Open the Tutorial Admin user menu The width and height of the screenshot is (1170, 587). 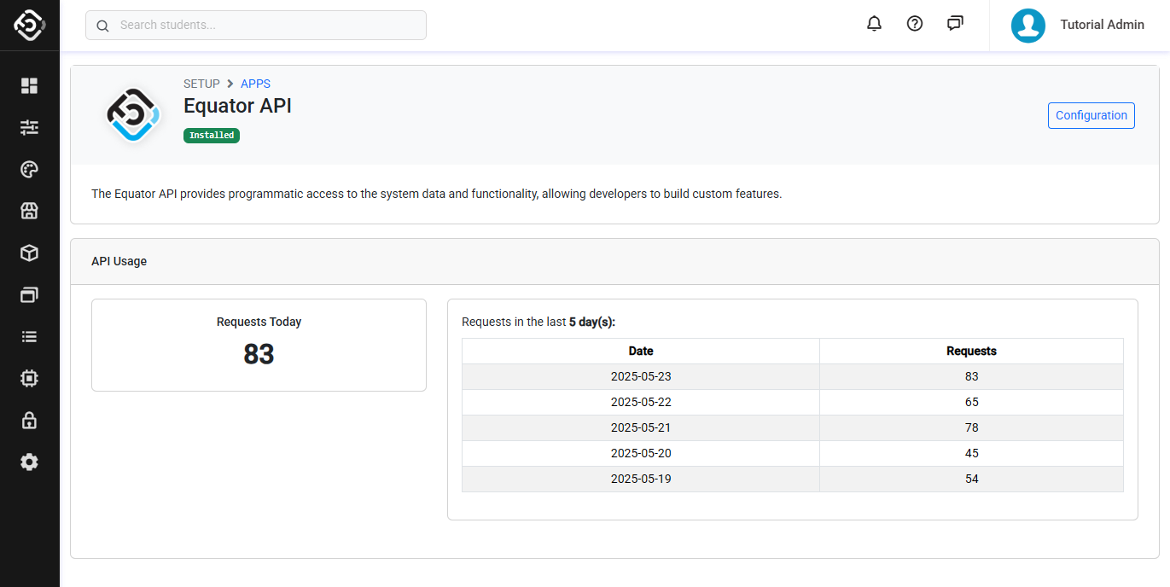(1102, 25)
